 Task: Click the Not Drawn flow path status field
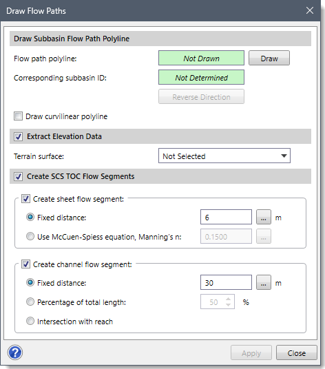(x=201, y=58)
